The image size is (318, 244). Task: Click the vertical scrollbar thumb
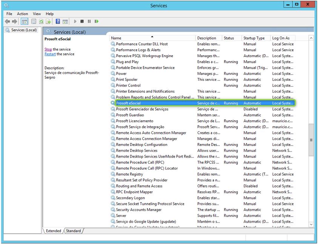(311, 140)
